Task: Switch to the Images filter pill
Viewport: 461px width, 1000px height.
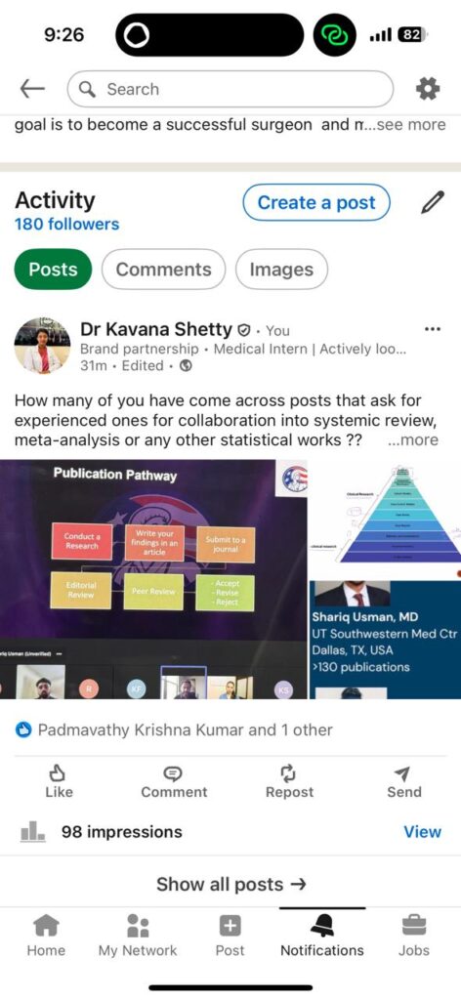Action: [x=281, y=270]
